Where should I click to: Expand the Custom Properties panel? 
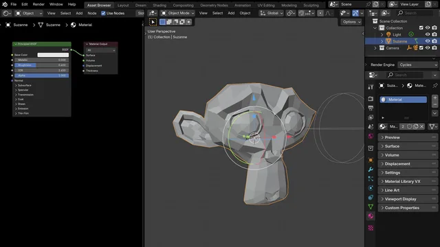click(x=408, y=208)
